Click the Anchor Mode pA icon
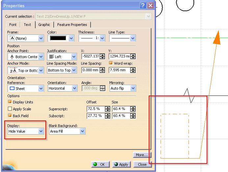Viewport: 228px width, 172px height. point(13,70)
